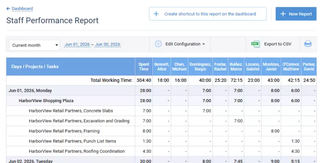Click the Days / Projects / Tasks header

point(71,66)
